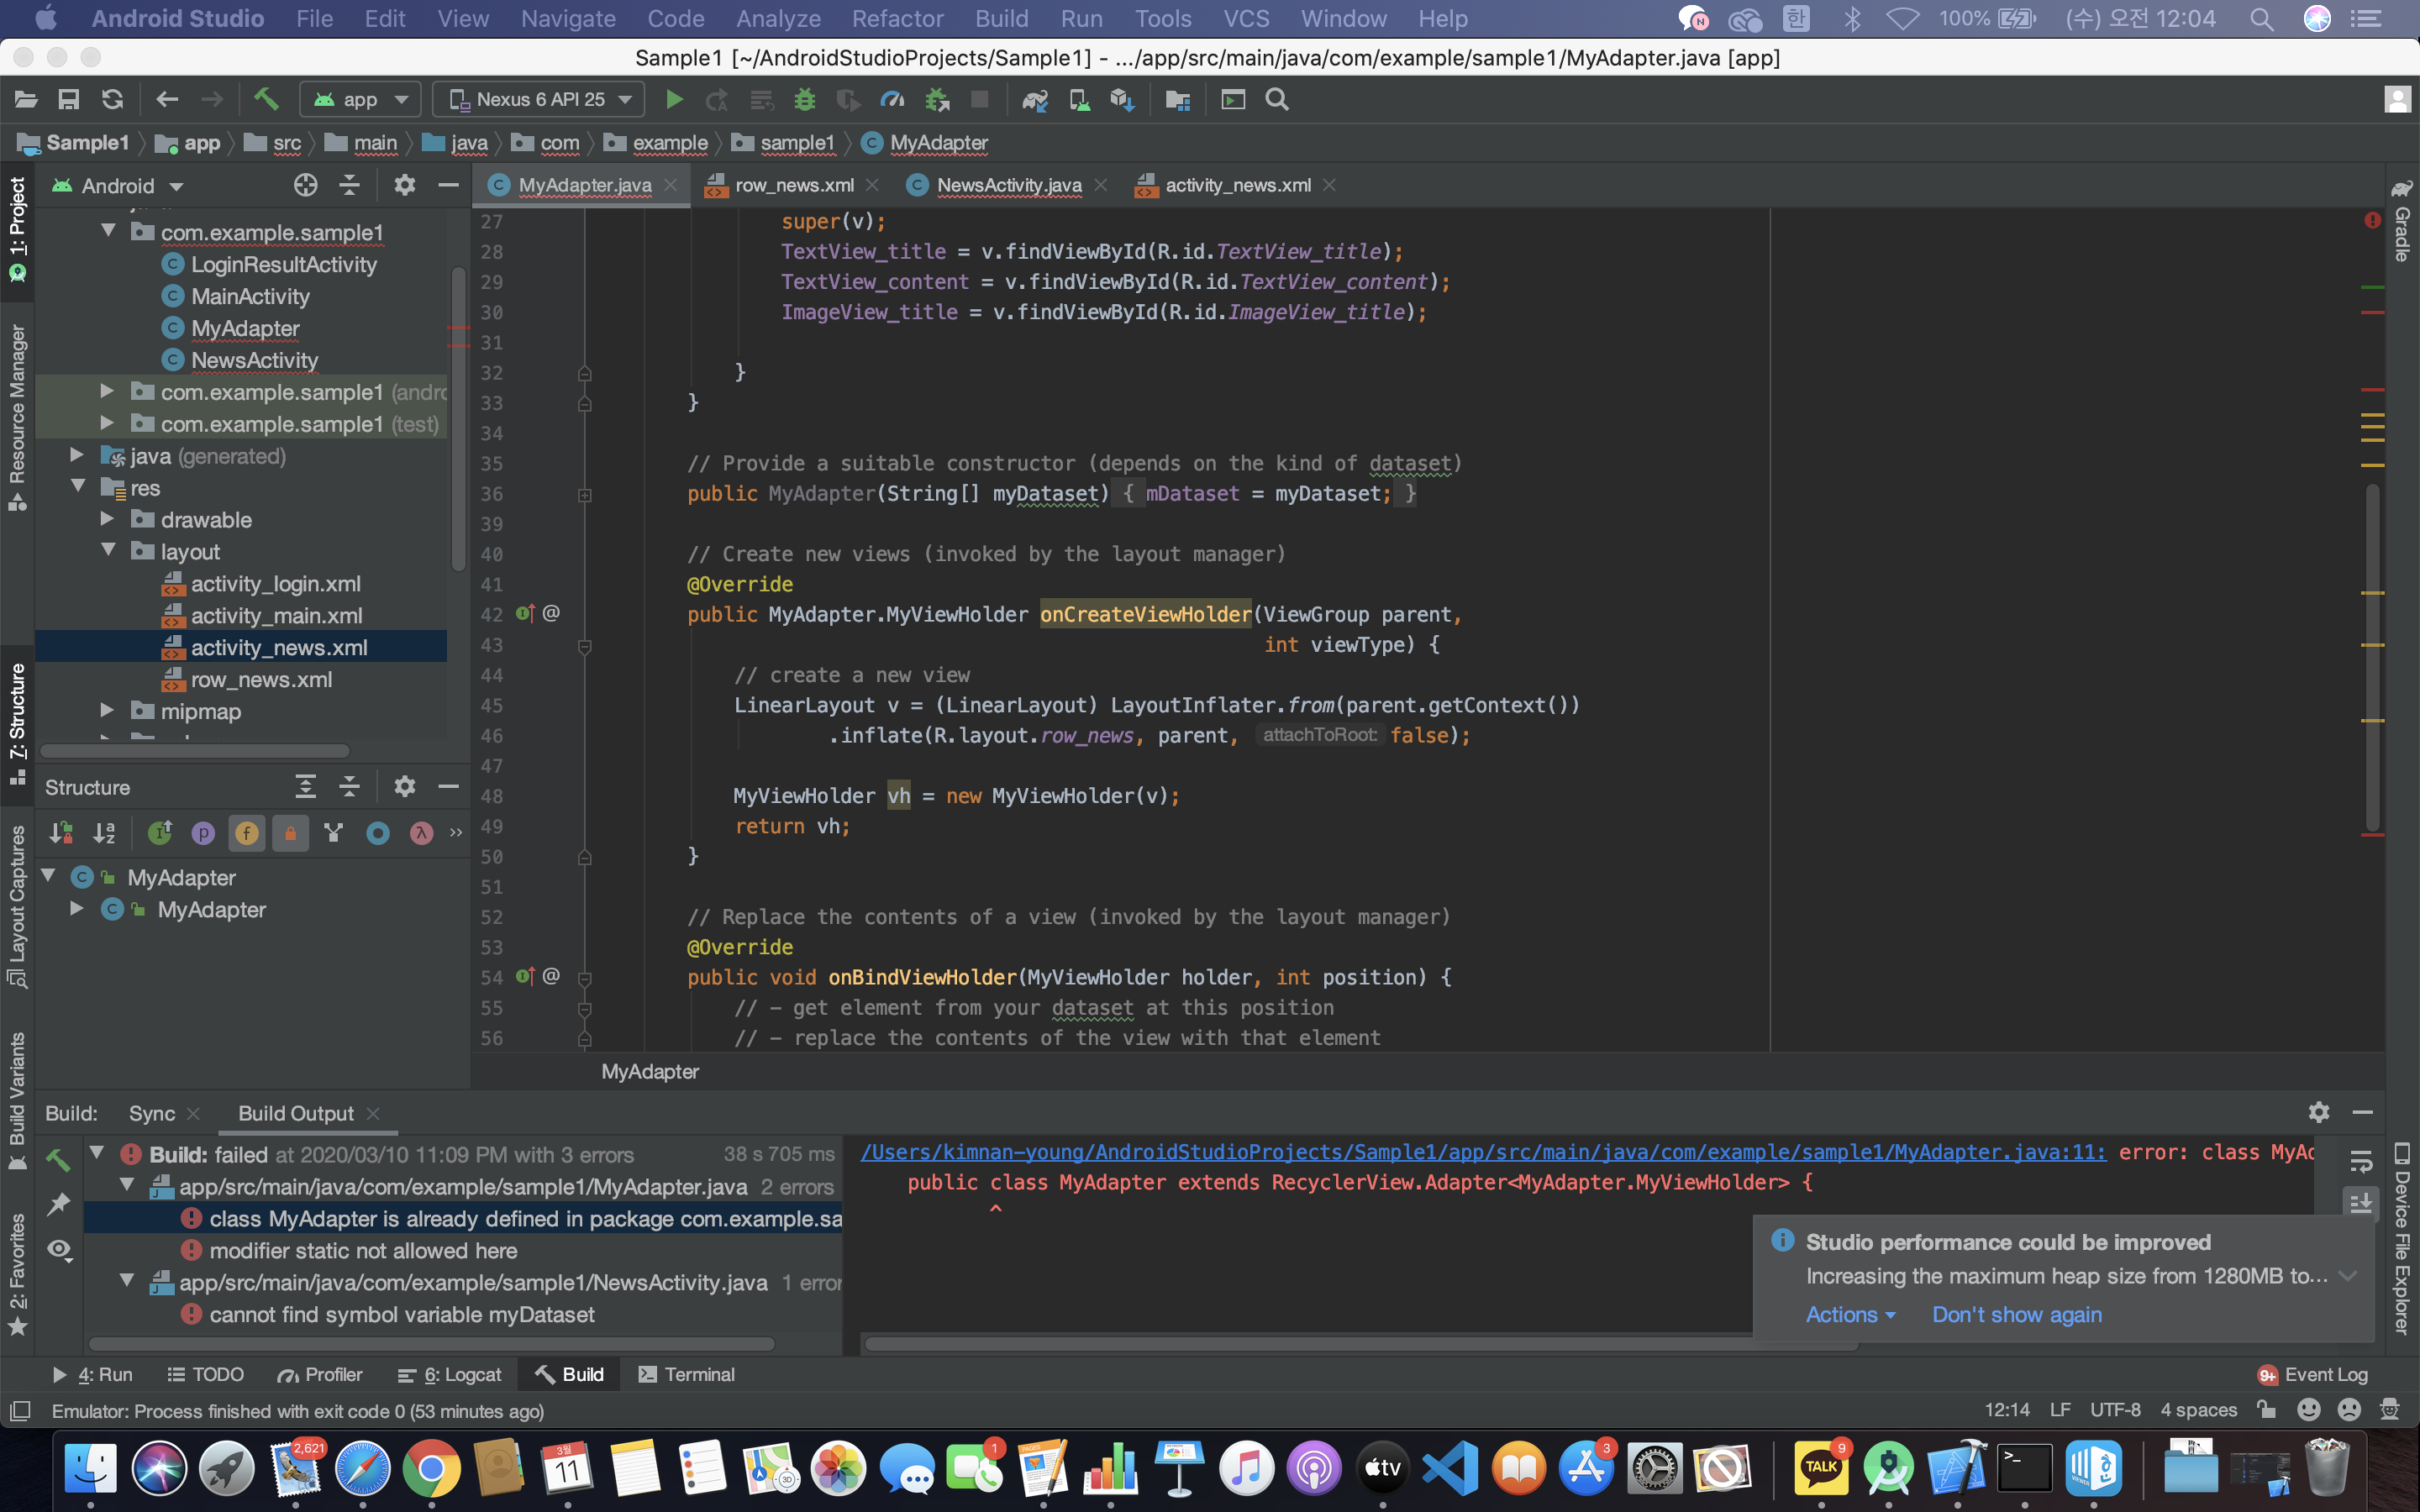Image resolution: width=2420 pixels, height=1512 pixels.
Task: Open the app run configuration dropdown
Action: pos(360,99)
